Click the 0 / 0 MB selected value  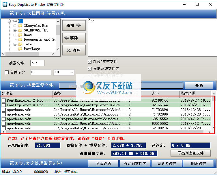click(190, 145)
